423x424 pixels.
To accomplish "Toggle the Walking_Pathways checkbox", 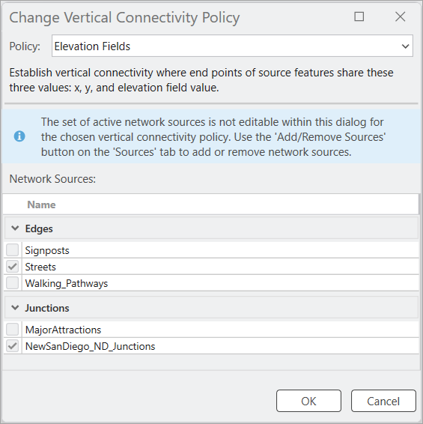I will point(13,283).
